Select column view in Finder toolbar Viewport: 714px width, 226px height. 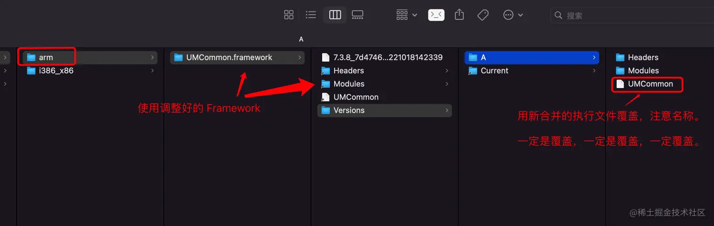[x=335, y=15]
